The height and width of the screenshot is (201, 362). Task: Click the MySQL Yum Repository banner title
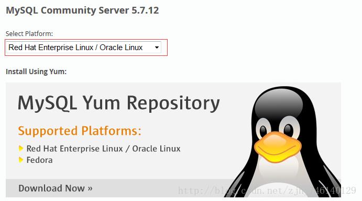pyautogui.click(x=119, y=103)
